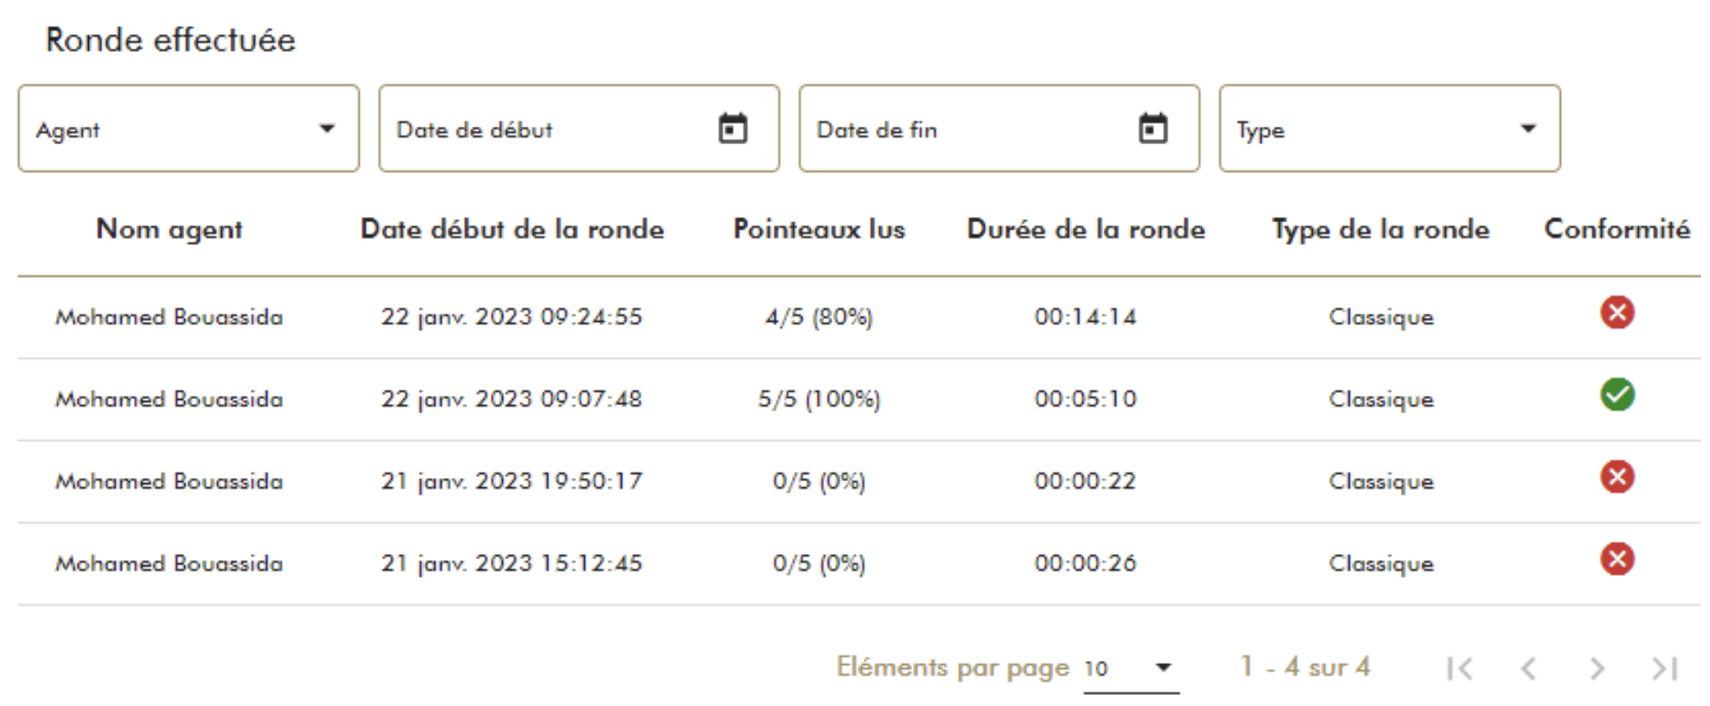Jump to the last page with the last-page icon
The width and height of the screenshot is (1710, 706).
point(1662,667)
